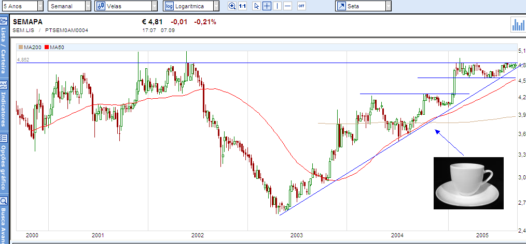Select the horizontal line cursor tool
The image size is (526, 244).
pos(287,6)
